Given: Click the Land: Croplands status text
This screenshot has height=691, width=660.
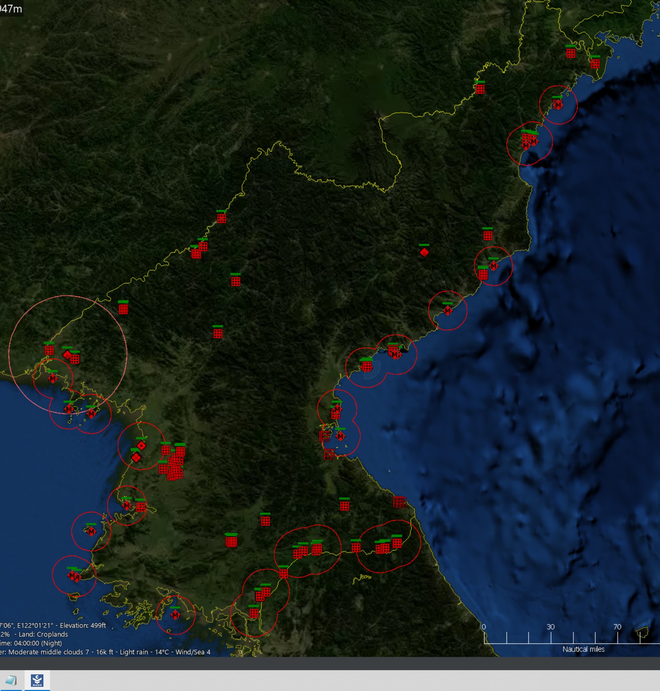Looking at the screenshot, I should pos(43,634).
